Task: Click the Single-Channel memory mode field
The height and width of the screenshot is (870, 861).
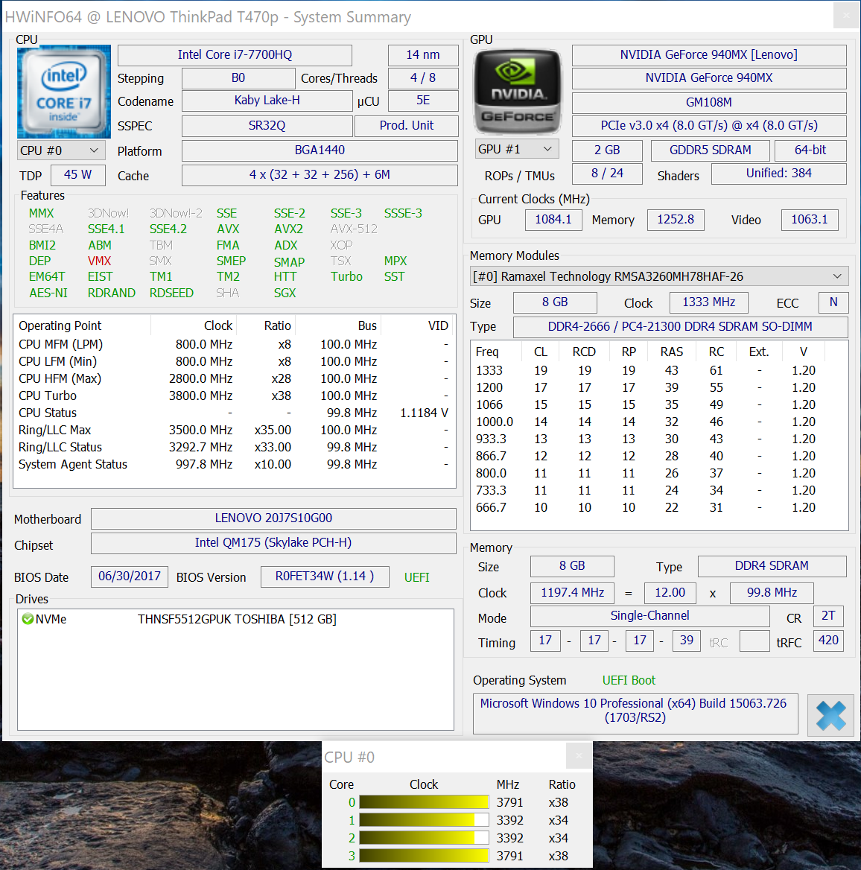Action: point(649,616)
